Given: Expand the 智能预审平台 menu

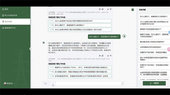Looking at the screenshot, I should click(x=15, y=28).
